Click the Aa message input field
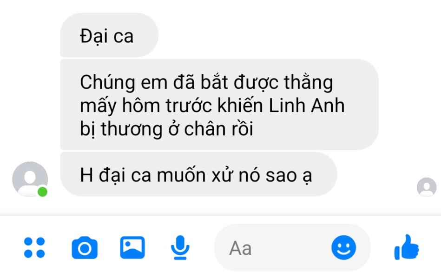 pyautogui.click(x=292, y=247)
